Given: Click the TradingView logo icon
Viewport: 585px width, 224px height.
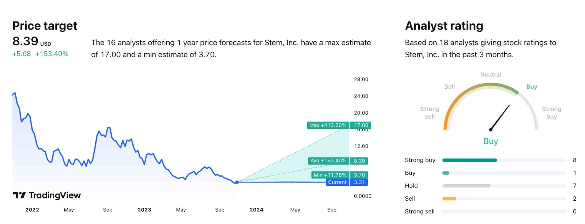Looking at the screenshot, I should [19, 195].
